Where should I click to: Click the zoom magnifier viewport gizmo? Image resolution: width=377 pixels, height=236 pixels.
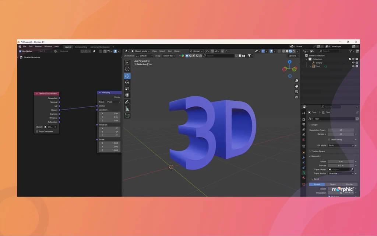pos(297,81)
